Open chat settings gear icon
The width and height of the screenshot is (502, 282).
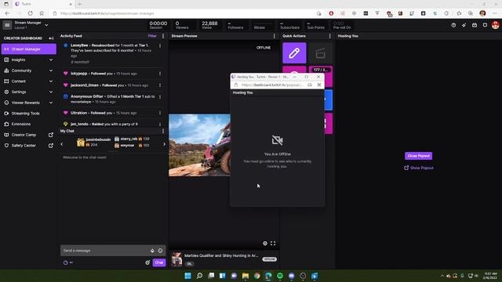click(147, 262)
